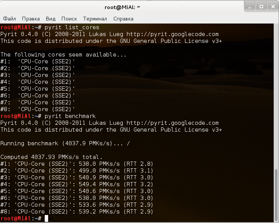Open the Файл menu
Screen dimensions: 279x223
(9, 19)
